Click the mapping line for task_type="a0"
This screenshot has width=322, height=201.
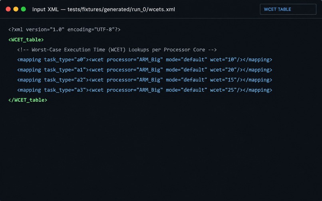[x=145, y=60]
